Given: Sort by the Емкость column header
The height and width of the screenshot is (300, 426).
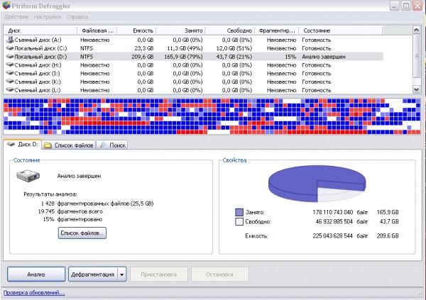Looking at the screenshot, I should tap(136, 30).
